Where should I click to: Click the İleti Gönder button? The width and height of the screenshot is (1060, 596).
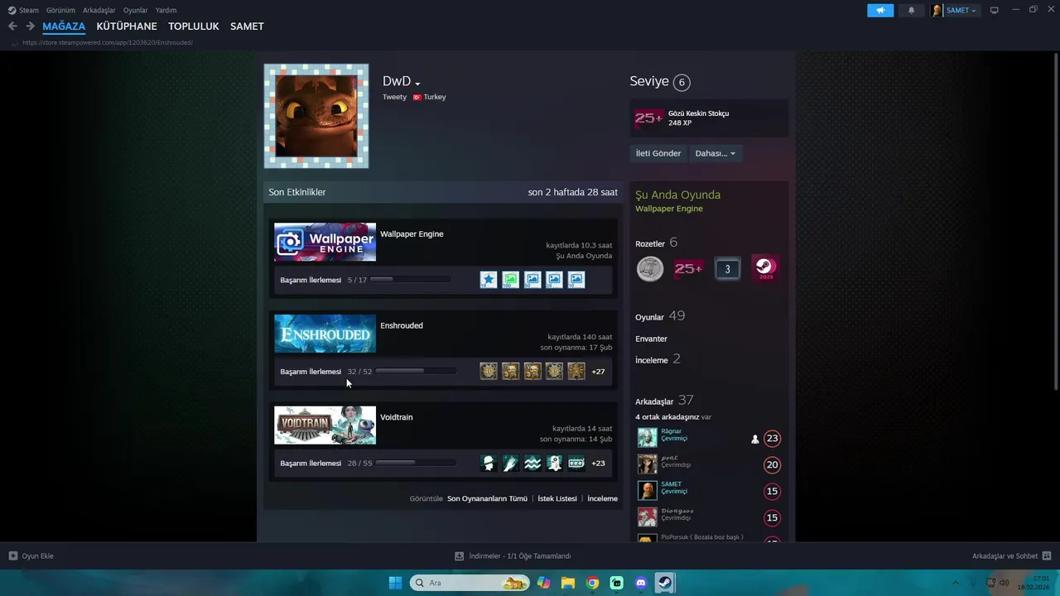[658, 153]
